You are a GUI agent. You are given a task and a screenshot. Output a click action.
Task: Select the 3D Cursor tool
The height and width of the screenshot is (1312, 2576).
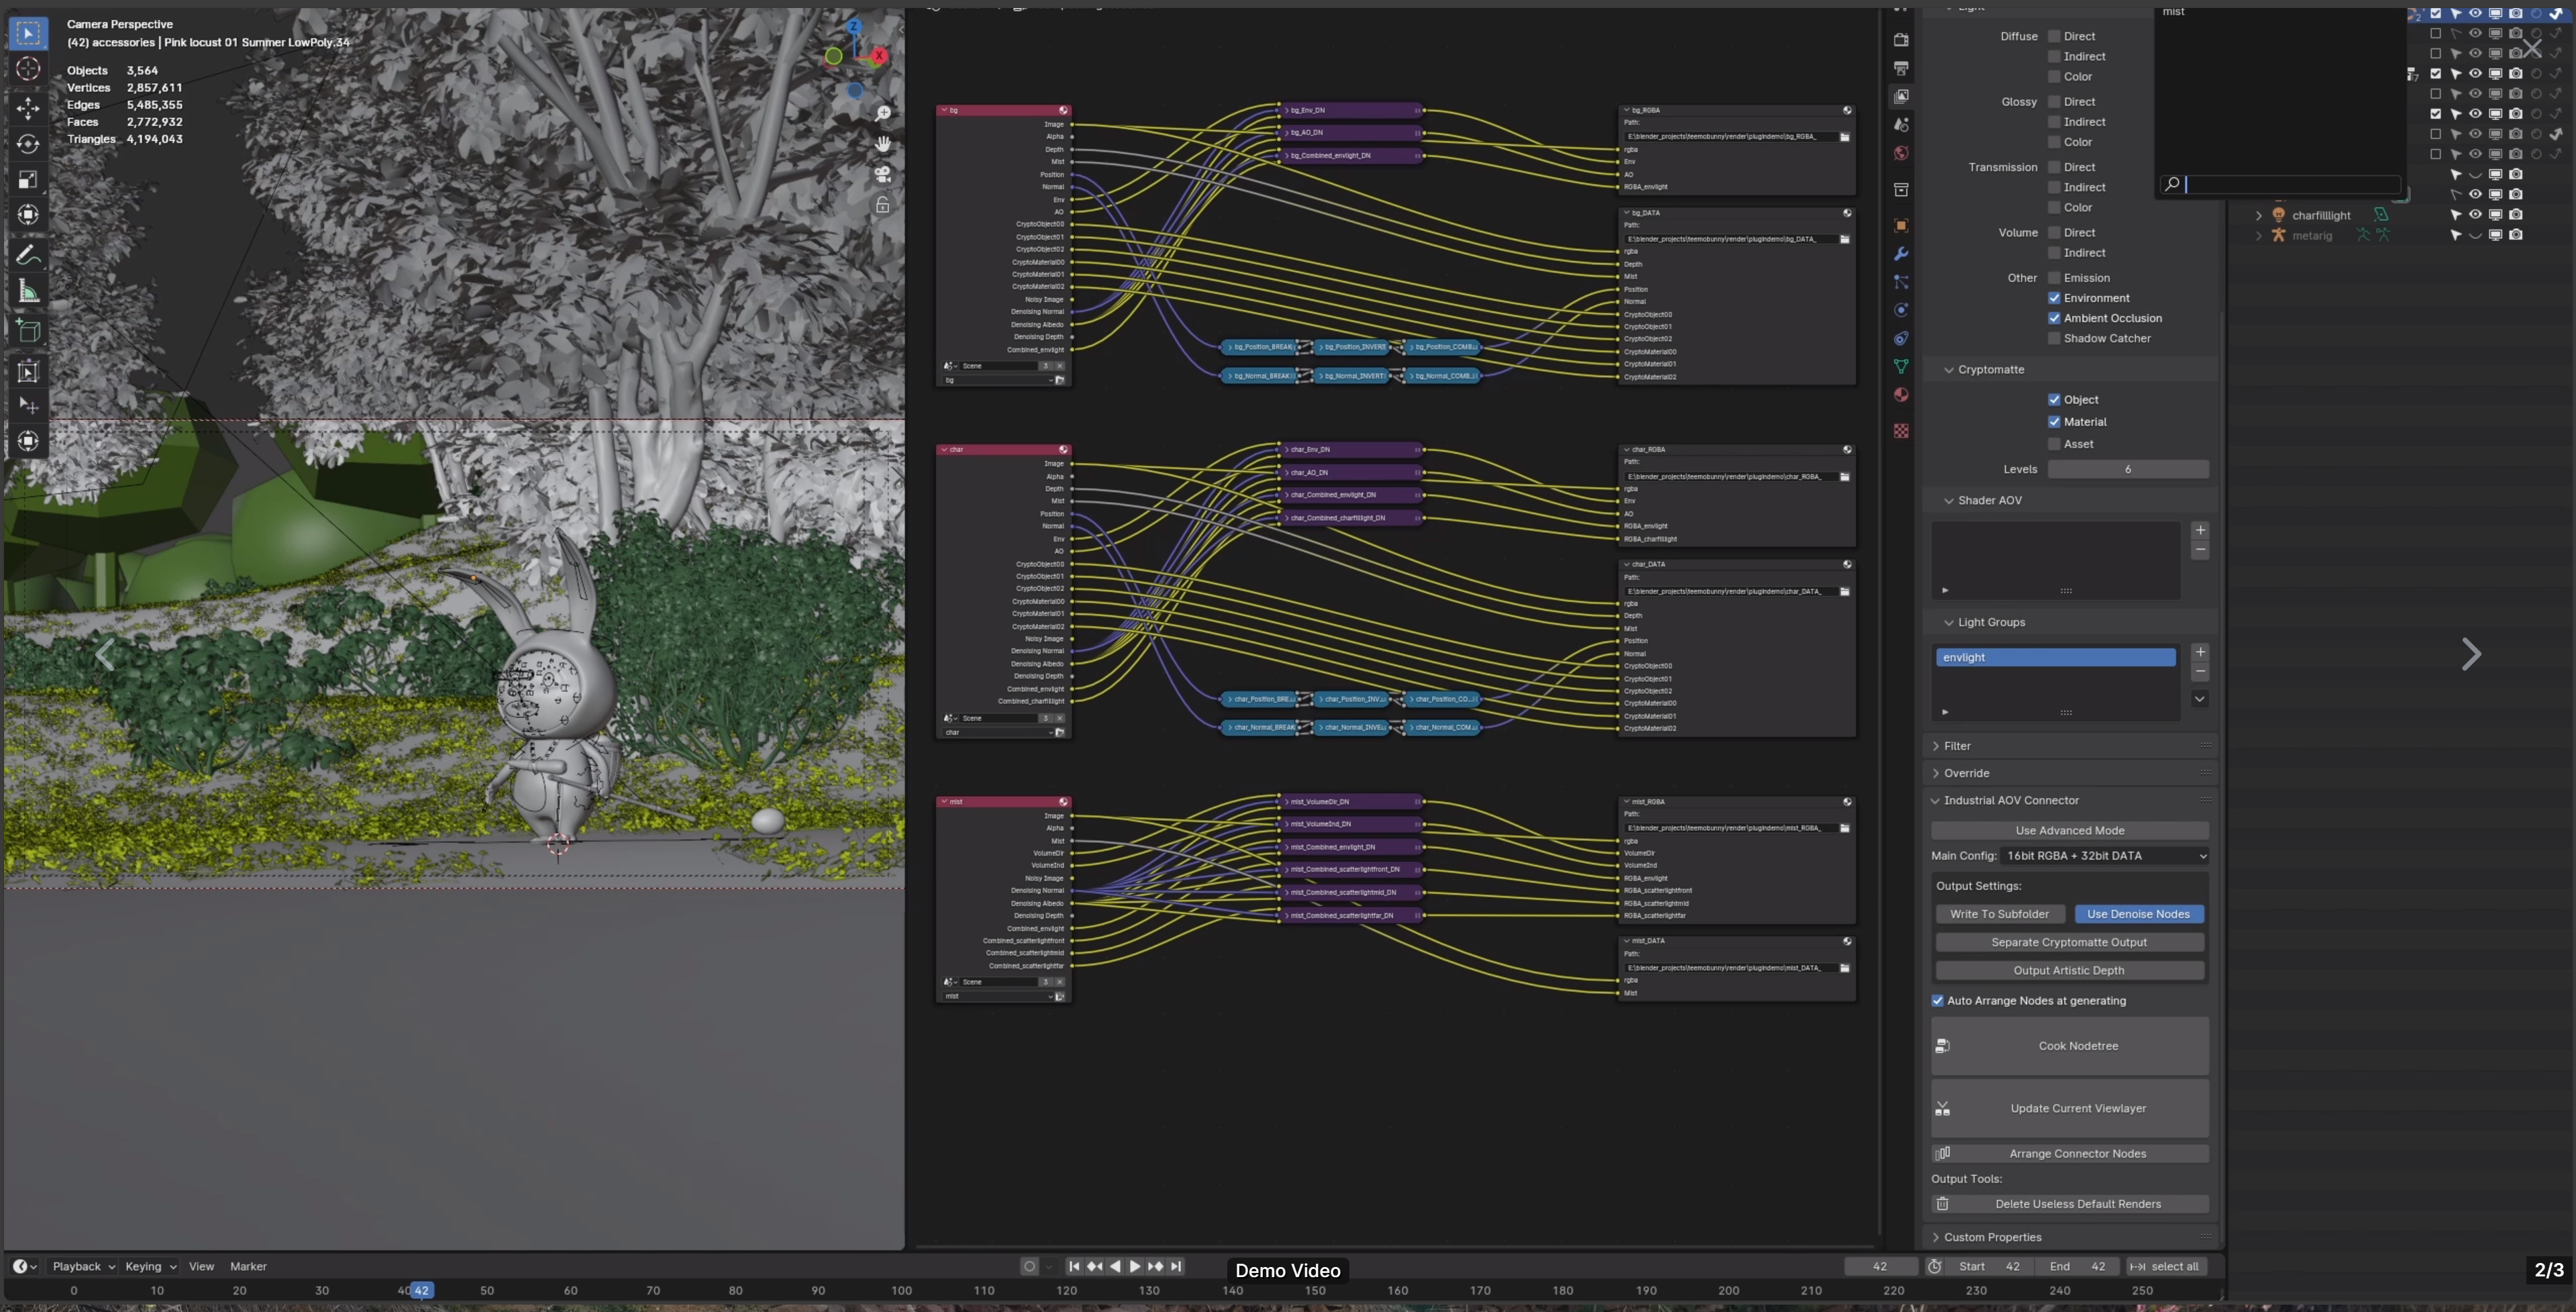(28, 69)
